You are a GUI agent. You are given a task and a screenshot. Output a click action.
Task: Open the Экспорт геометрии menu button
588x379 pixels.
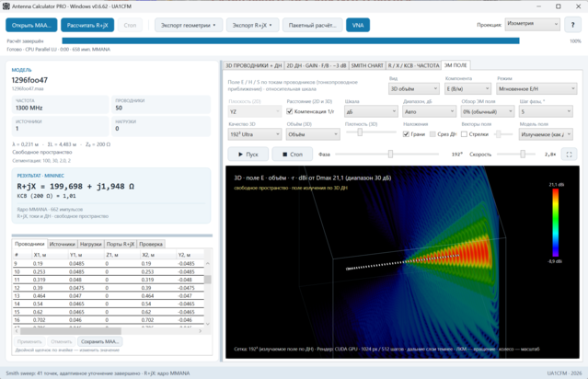tap(189, 25)
